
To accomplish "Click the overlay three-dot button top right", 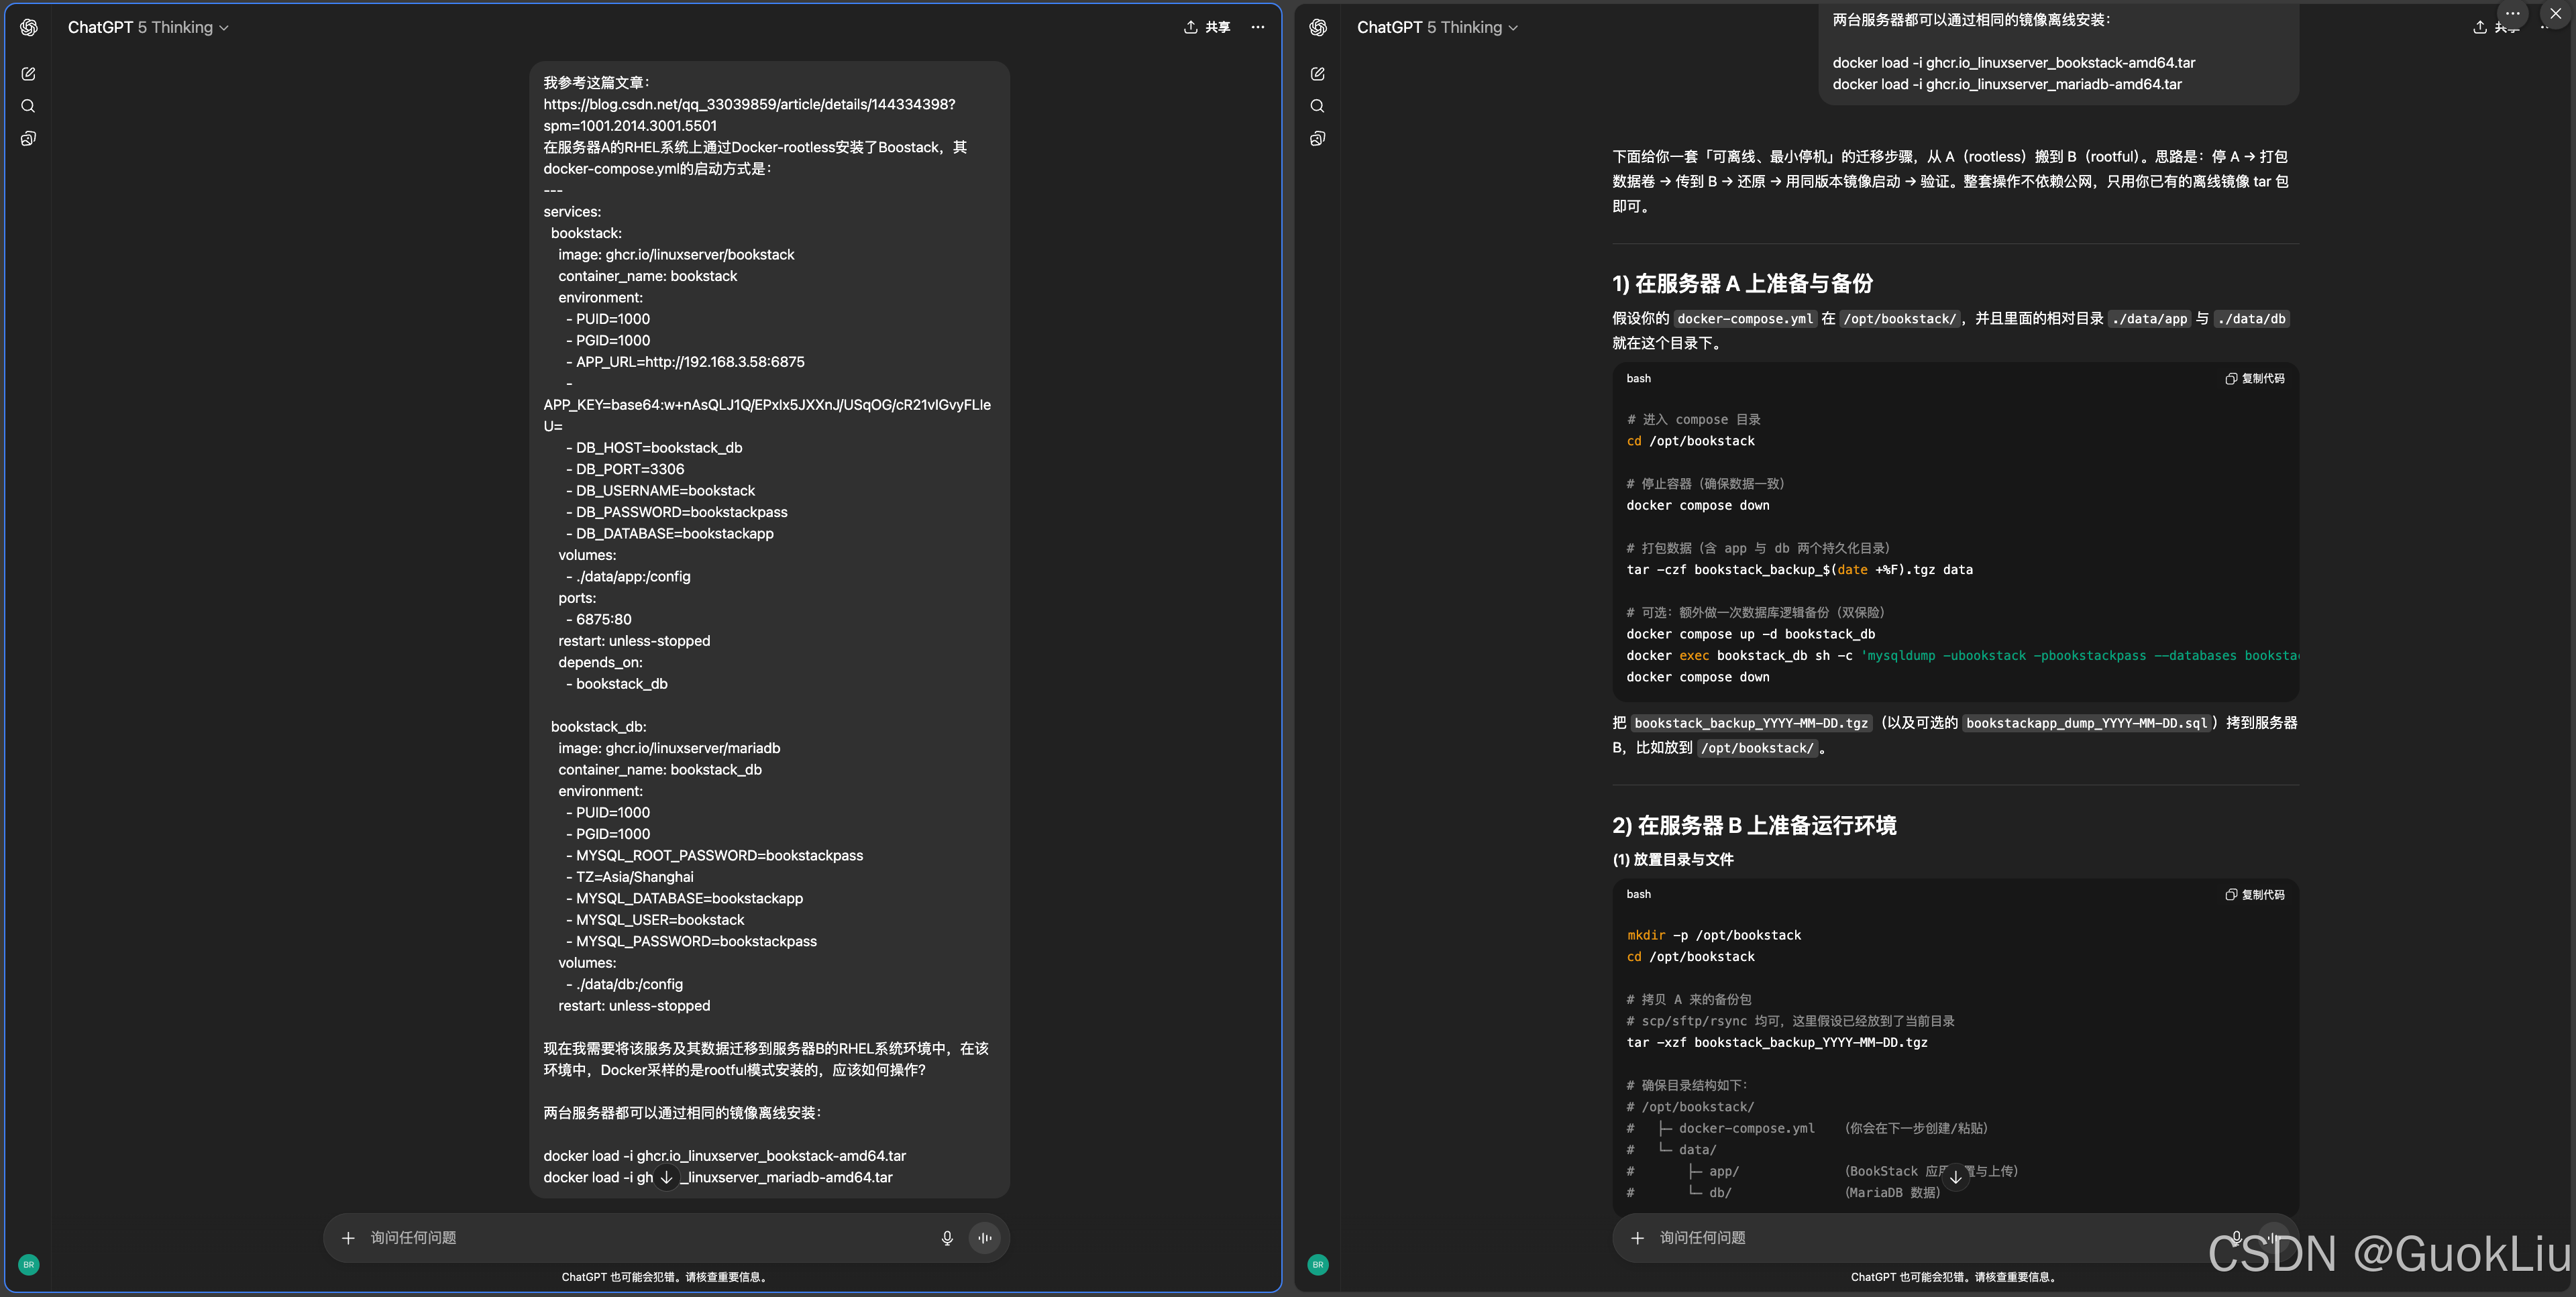I will 2512,14.
